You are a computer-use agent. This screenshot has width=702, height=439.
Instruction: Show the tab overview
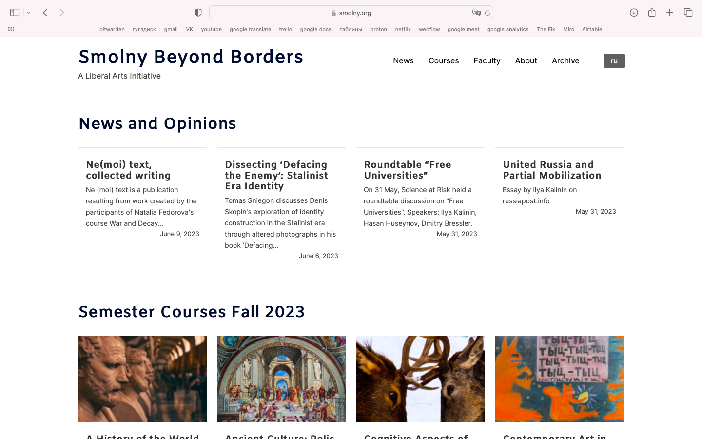[688, 13]
